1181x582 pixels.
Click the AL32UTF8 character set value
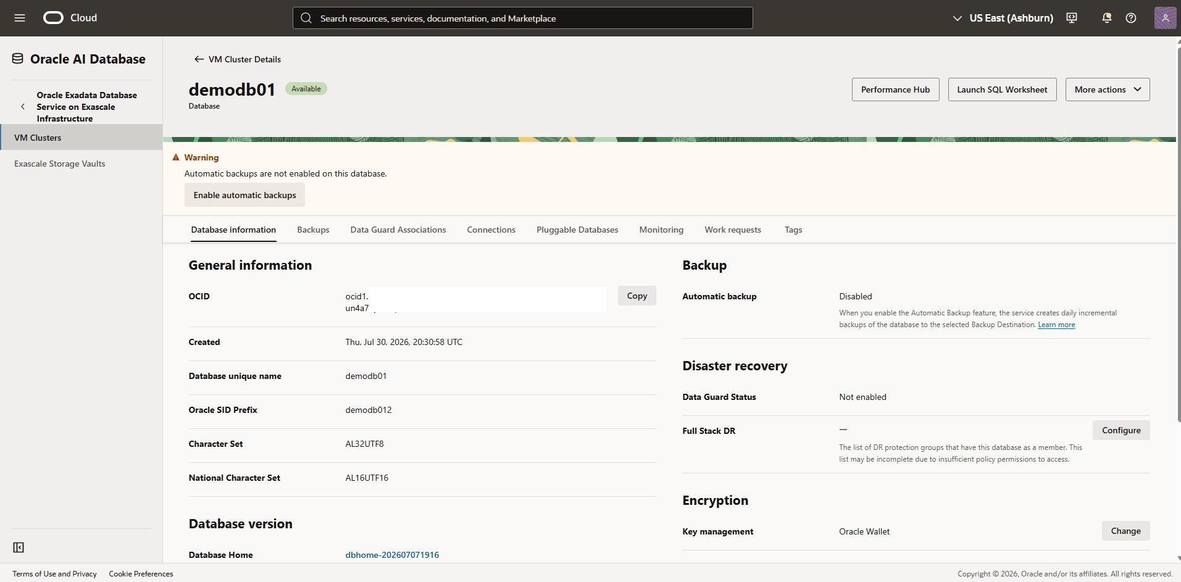(364, 444)
